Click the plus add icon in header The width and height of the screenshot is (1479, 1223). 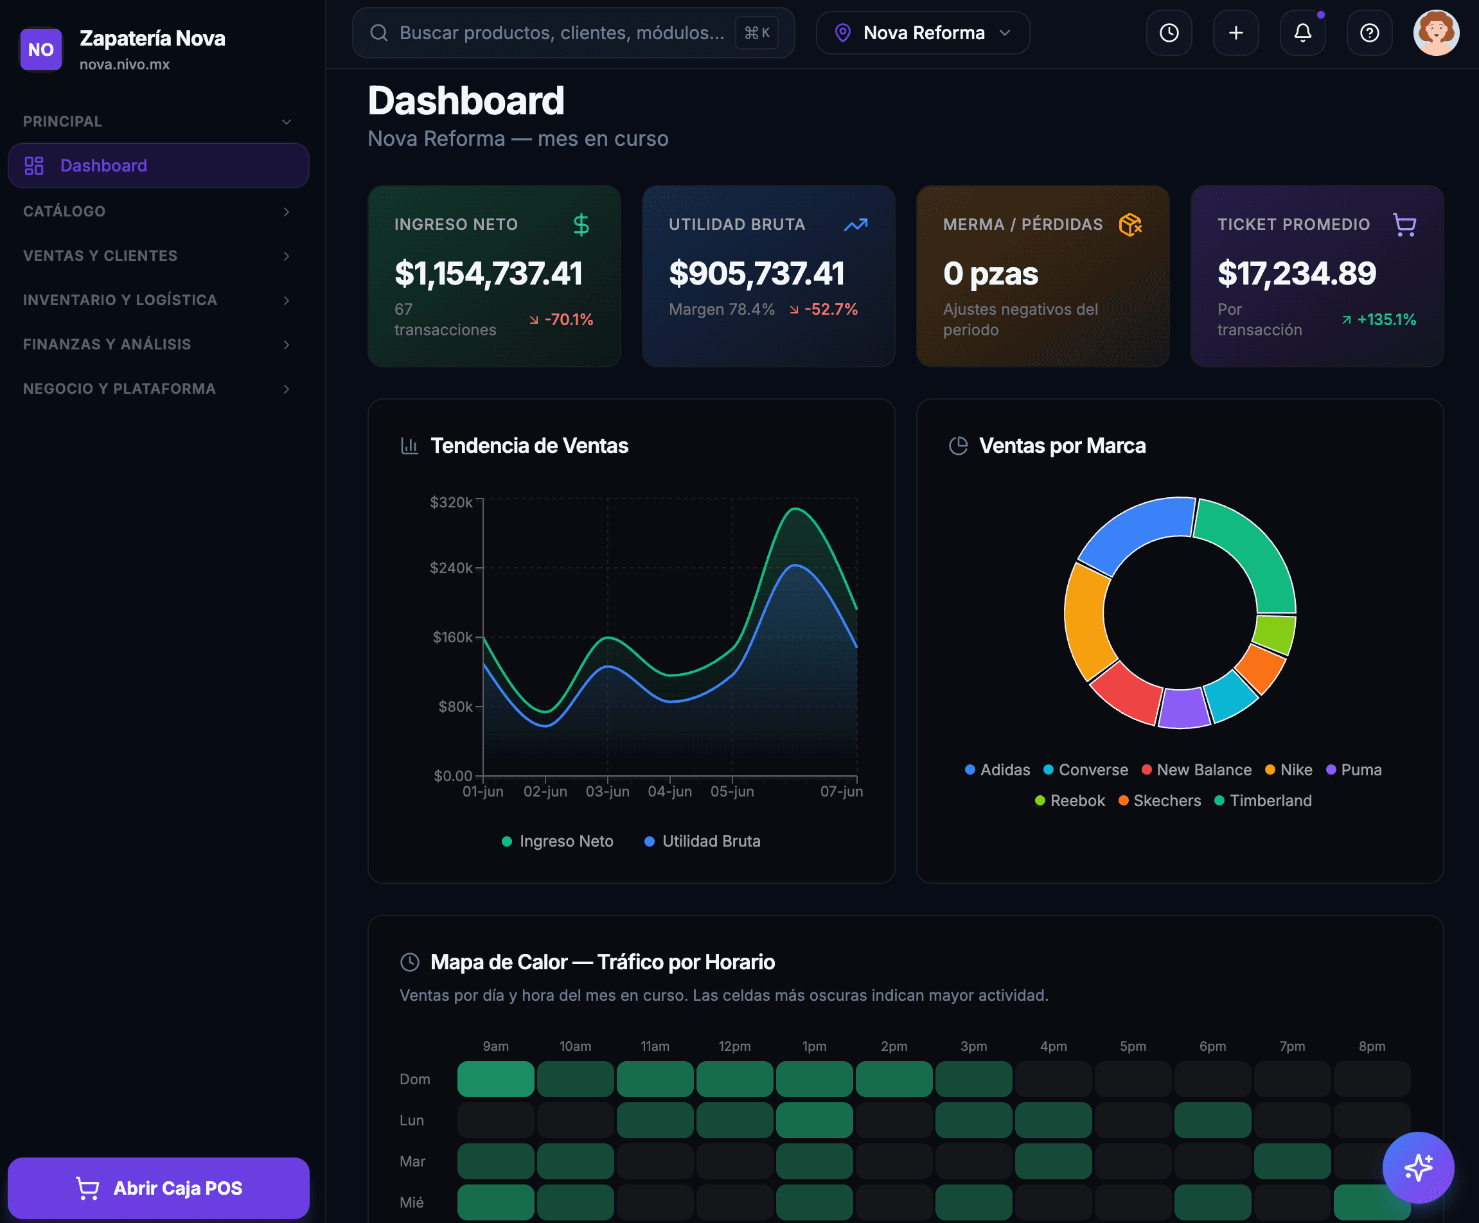click(x=1235, y=33)
